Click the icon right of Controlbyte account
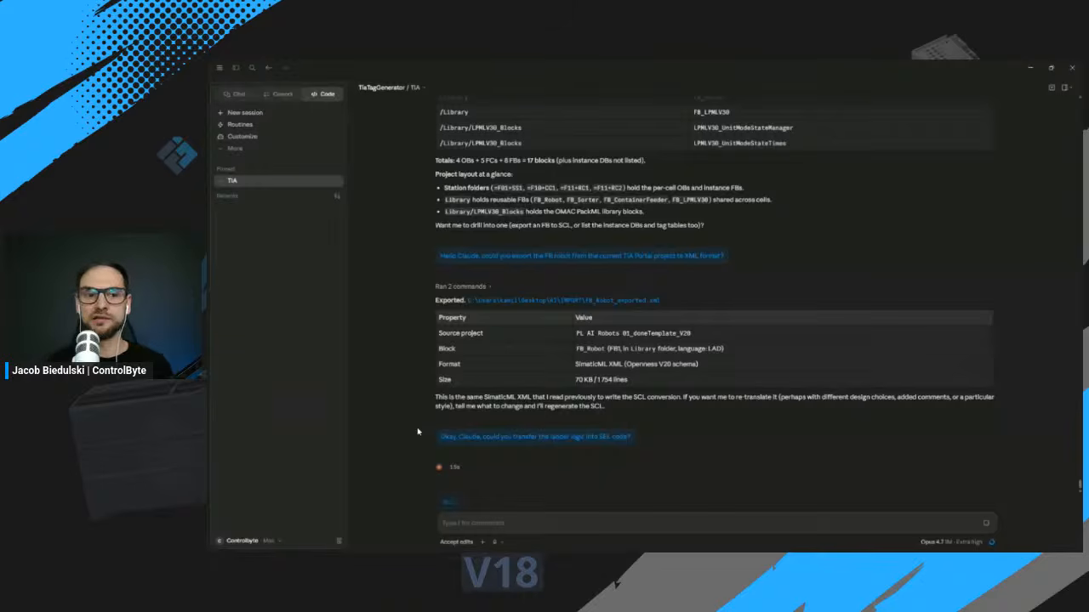Screen dimensions: 1089x612 pos(339,541)
